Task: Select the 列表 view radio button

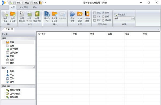Action: [103, 13]
